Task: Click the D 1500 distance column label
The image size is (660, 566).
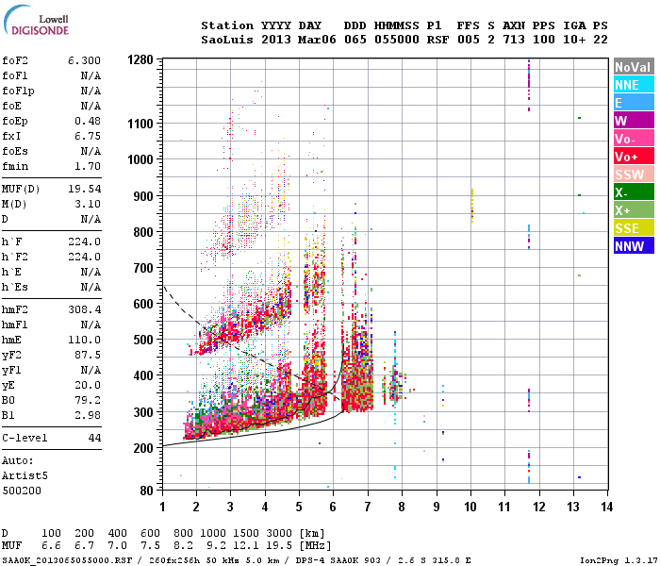Action: [246, 533]
